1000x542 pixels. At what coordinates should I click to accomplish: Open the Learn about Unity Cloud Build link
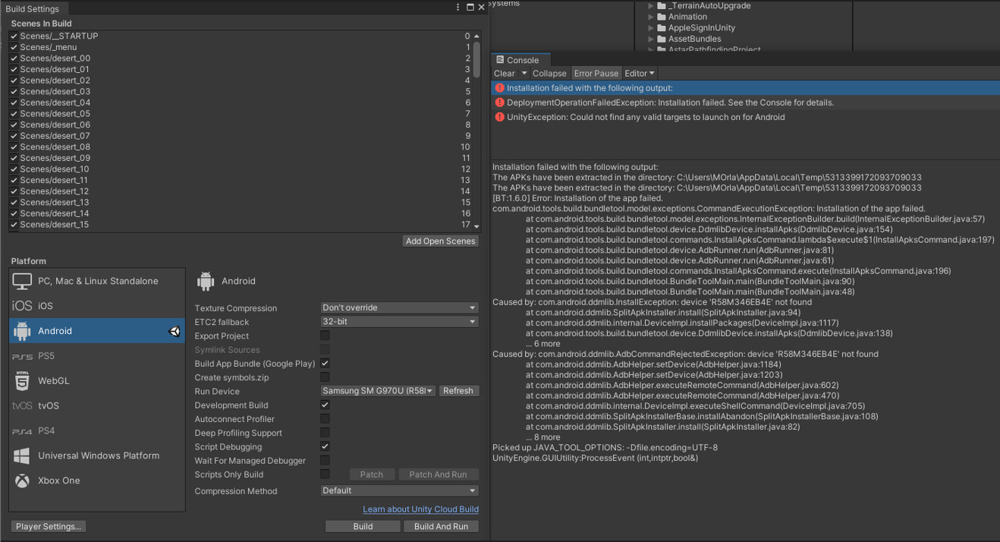(x=420, y=509)
